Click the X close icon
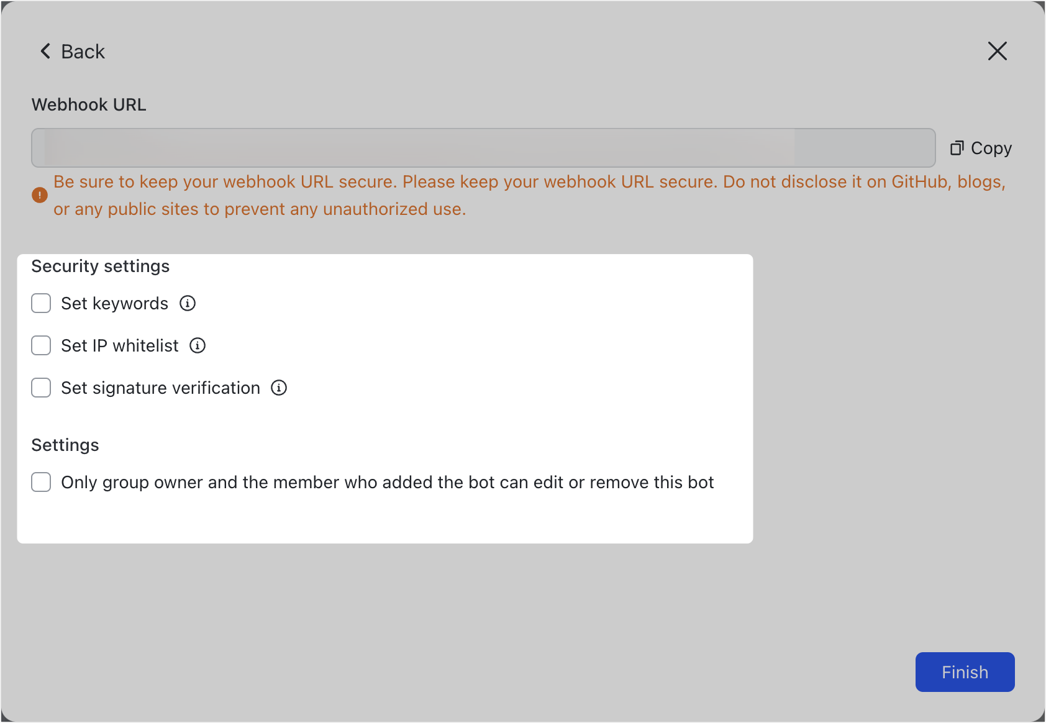Image resolution: width=1046 pixels, height=723 pixels. (x=998, y=51)
